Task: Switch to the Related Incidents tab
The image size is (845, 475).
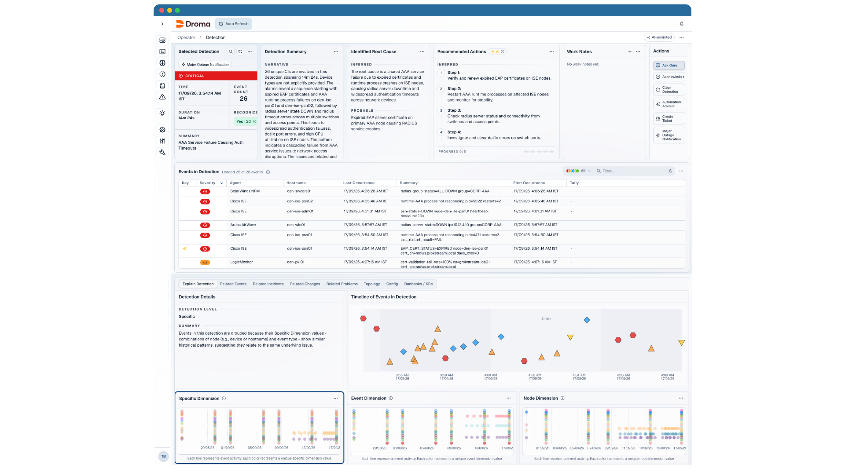Action: [268, 284]
